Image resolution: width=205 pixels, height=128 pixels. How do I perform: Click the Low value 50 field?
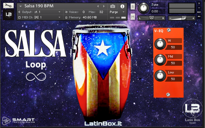174,79
